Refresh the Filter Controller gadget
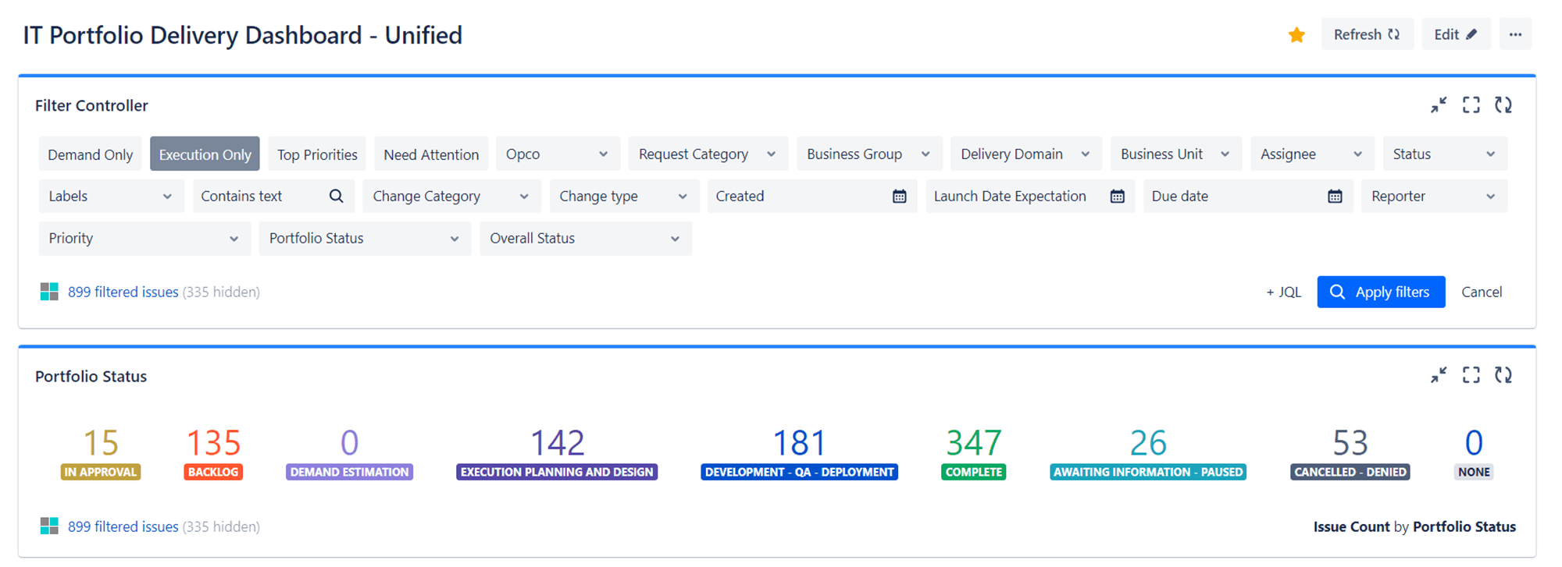Viewport: 1562px width, 567px height. click(1503, 105)
